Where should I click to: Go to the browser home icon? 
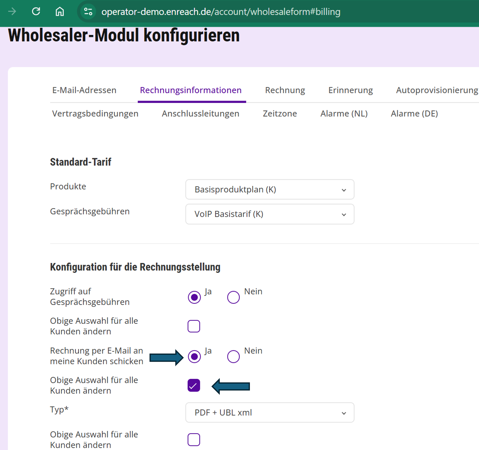[x=60, y=12]
